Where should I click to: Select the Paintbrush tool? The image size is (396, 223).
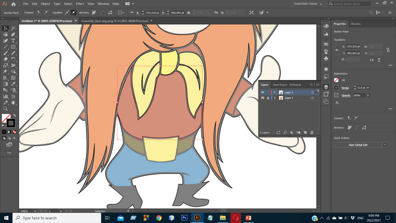[x=6, y=53]
